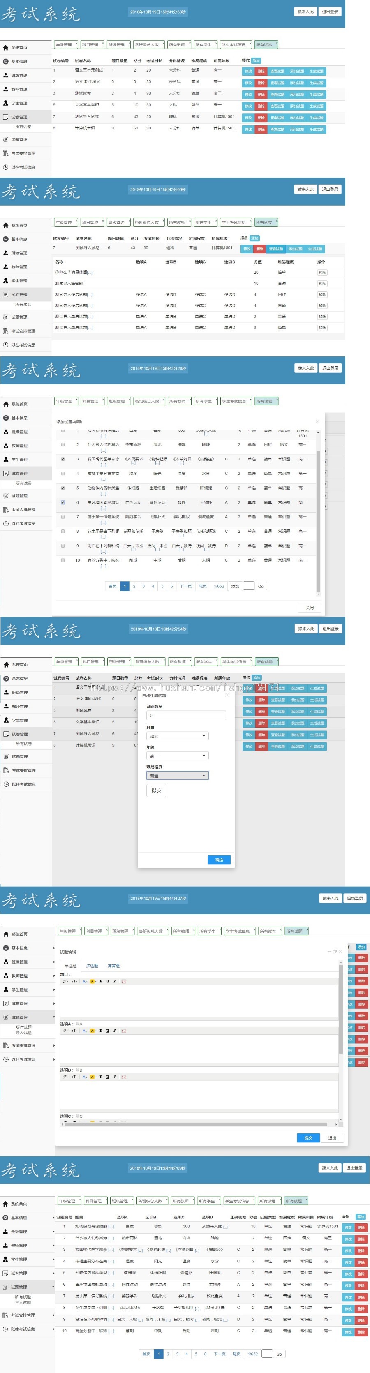Open 科目管理 top tab on the 15:41:53 page
Image resolution: width=370 pixels, height=1373 pixels.
click(x=92, y=45)
